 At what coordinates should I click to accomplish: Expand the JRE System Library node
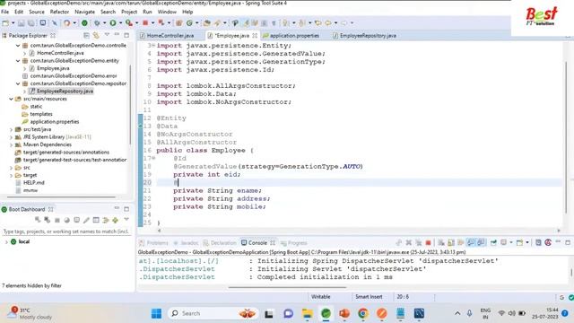click(11, 137)
